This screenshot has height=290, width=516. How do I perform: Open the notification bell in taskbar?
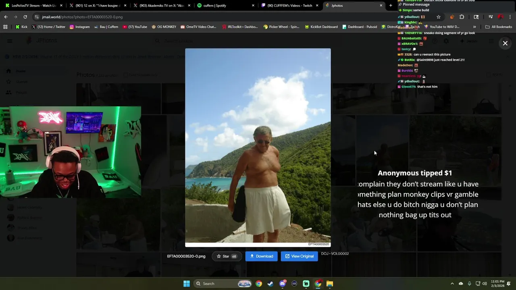point(509,284)
